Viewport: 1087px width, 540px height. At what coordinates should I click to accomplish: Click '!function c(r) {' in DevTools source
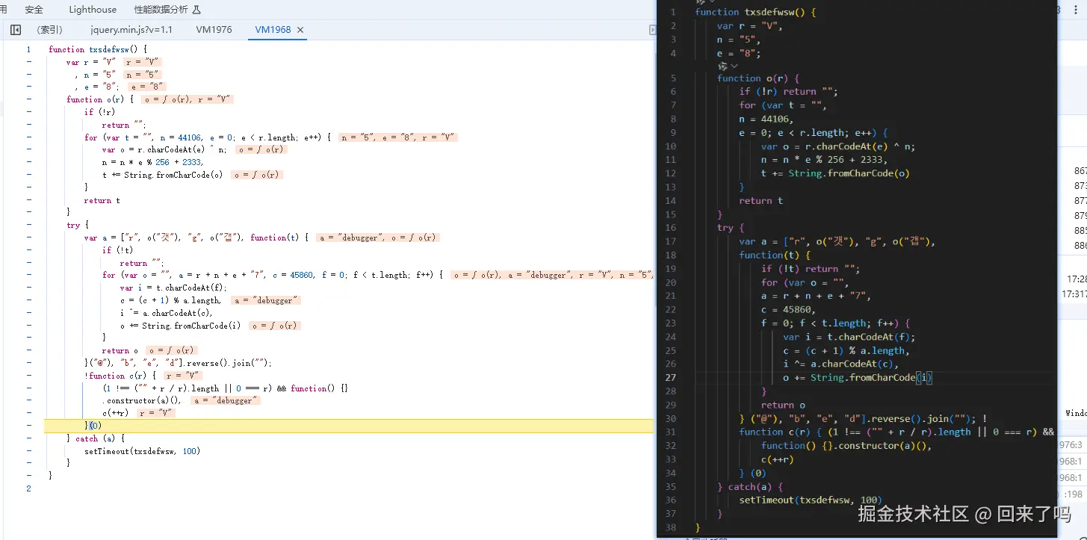pyautogui.click(x=120, y=376)
